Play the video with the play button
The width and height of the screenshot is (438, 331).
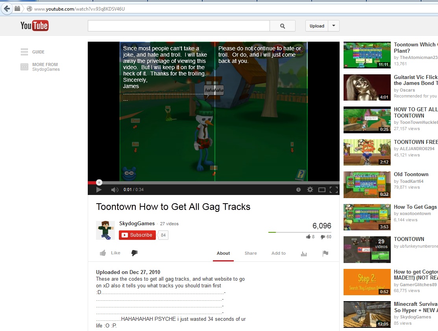[x=99, y=190]
